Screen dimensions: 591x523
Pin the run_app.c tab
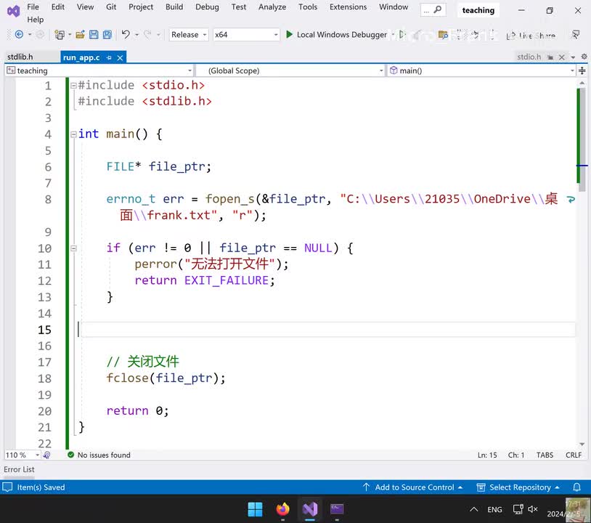109,57
